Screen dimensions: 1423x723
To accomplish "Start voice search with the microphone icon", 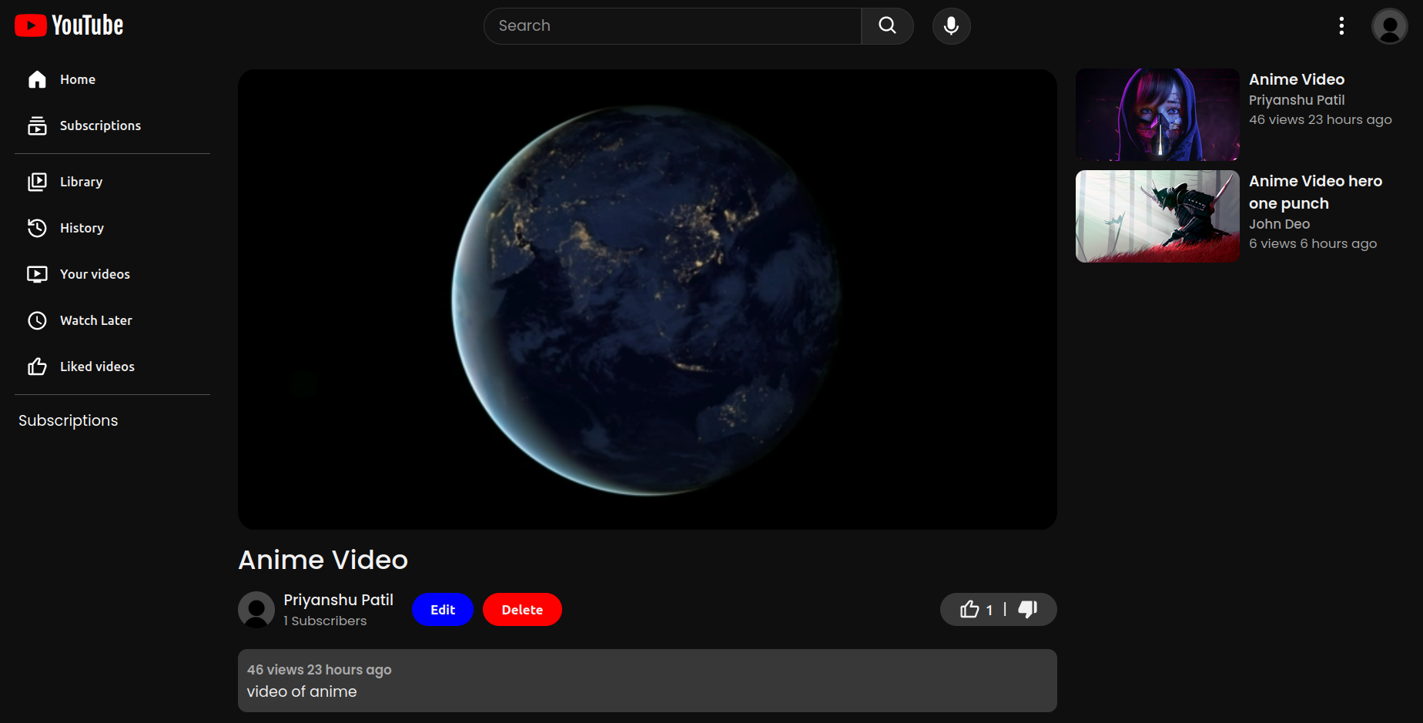I will 951,25.
